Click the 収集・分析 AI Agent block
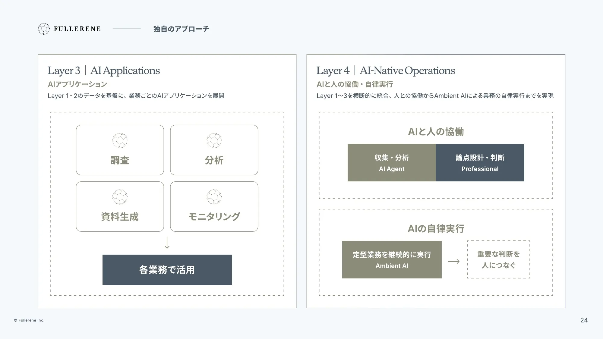Viewport: 603px width, 339px height. click(392, 162)
